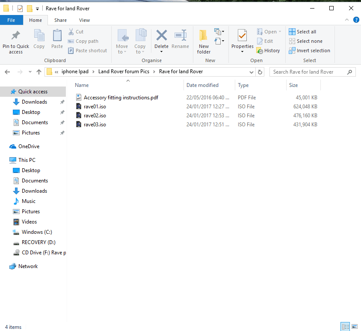Sort by Date modified column
The width and height of the screenshot is (361, 331).
coord(202,85)
